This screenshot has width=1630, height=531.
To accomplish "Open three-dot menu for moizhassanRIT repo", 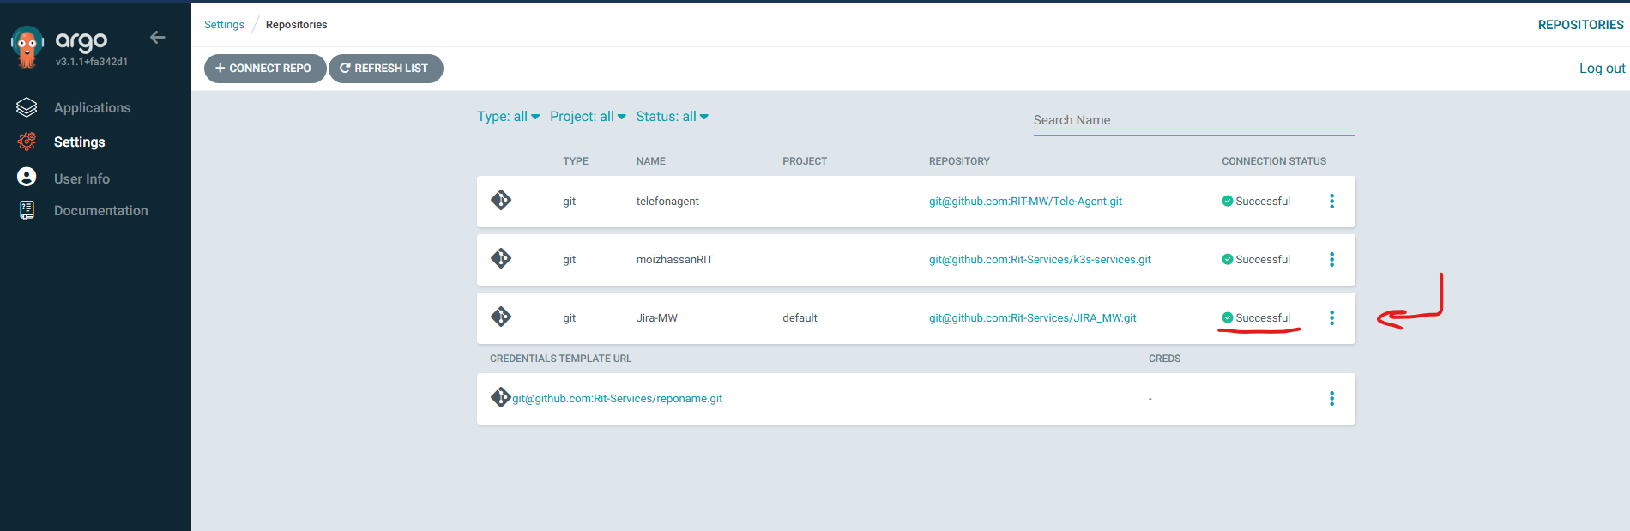I will [x=1331, y=259].
